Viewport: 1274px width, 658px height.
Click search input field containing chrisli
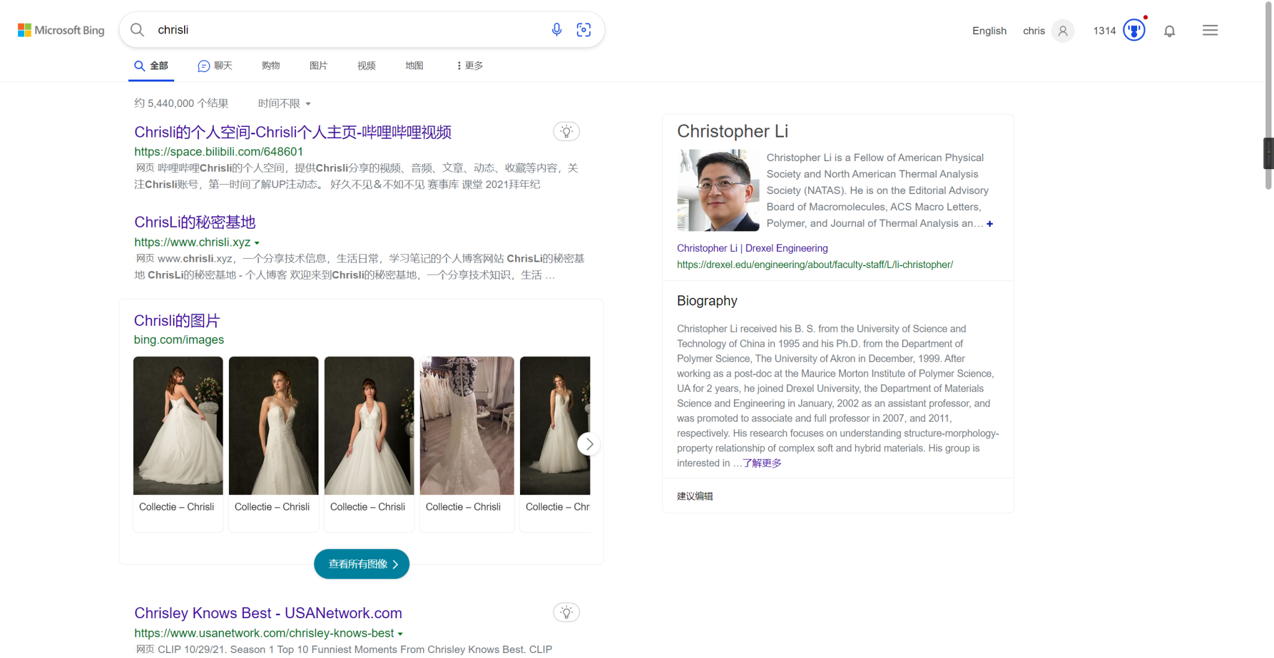348,30
